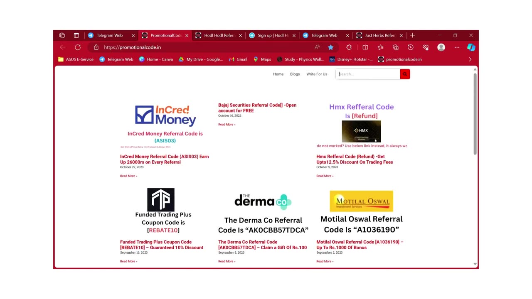
Task: Open Write For Us menu item
Action: pos(317,74)
